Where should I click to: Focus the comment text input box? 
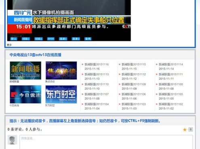pos(106,142)
